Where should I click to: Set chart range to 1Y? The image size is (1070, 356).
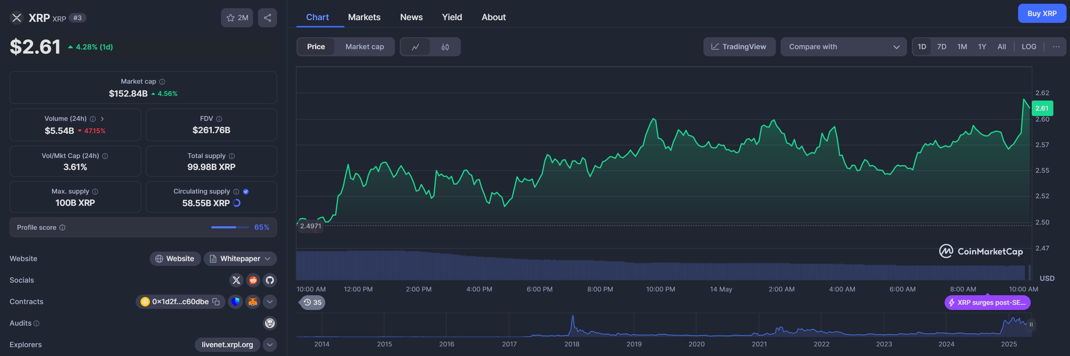tap(982, 47)
